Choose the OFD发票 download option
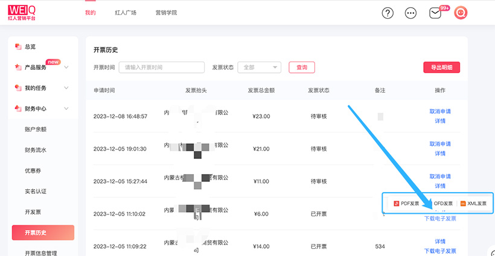495x256 pixels. (443, 204)
